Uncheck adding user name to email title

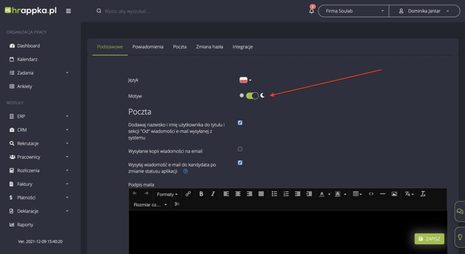[x=240, y=122]
